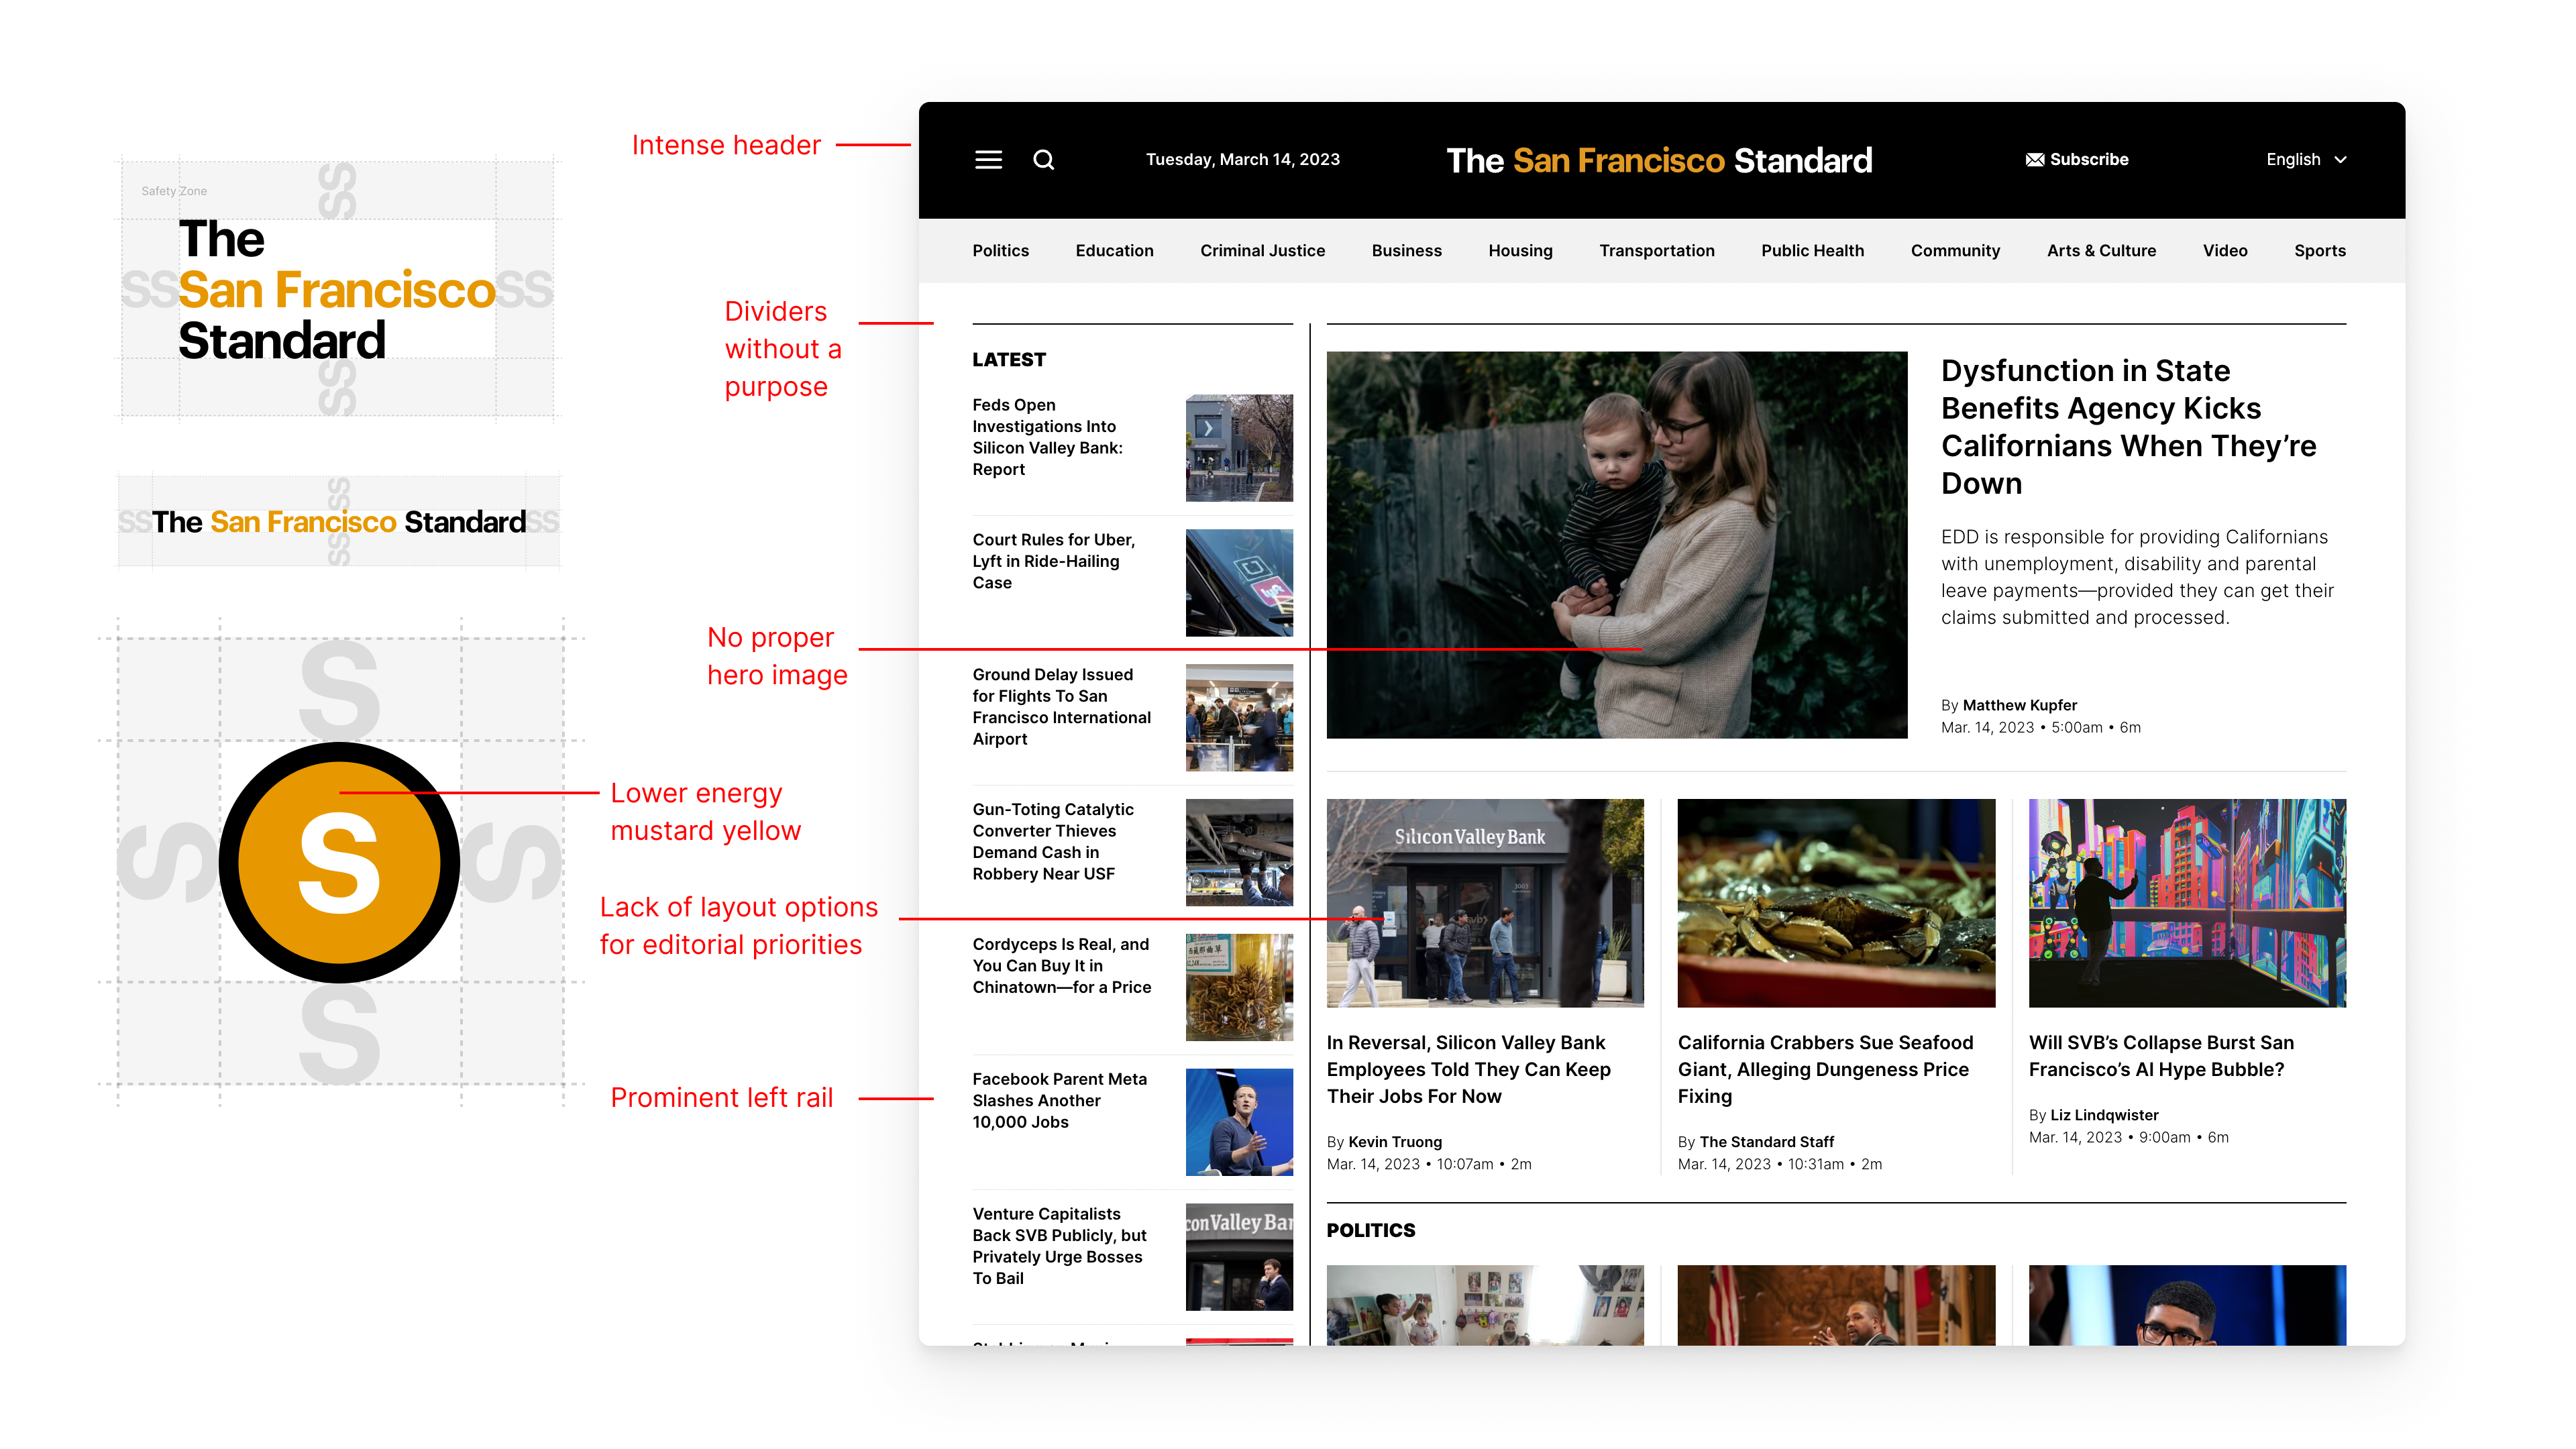
Task: Open Gun-Toting Catalytic Converter Thieves headline
Action: (1053, 842)
